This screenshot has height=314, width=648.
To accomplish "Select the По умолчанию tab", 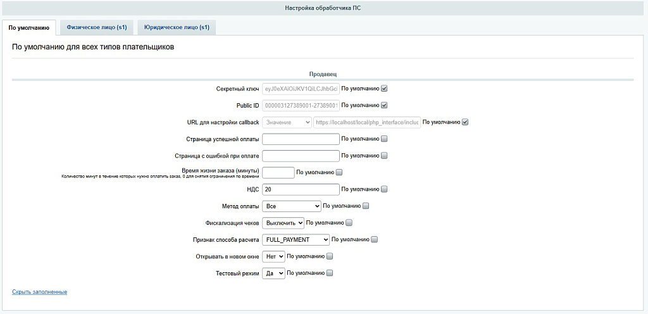I will click(29, 28).
